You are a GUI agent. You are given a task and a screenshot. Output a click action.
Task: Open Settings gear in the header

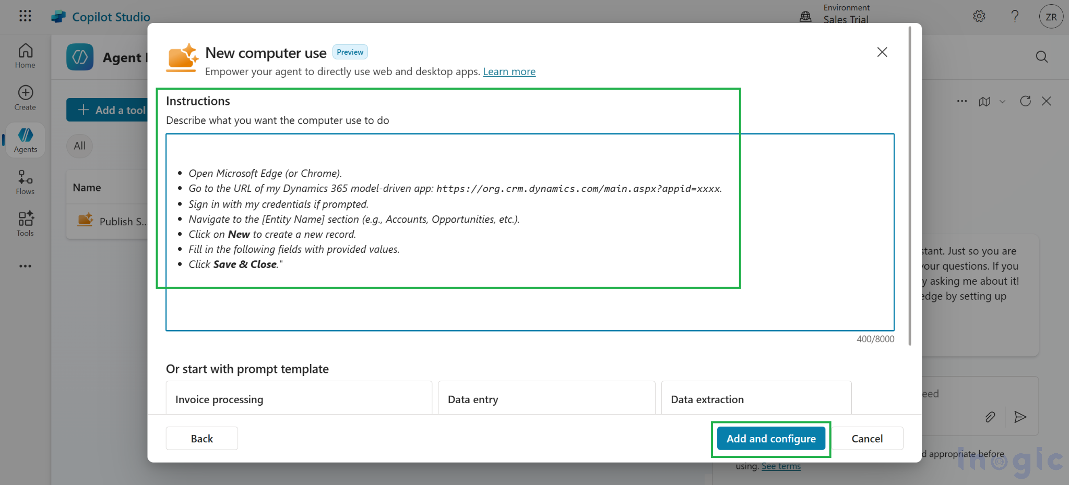tap(979, 16)
